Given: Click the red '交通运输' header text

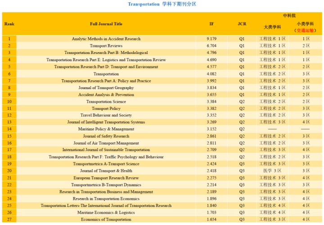Looking at the screenshot, I should (305, 31).
